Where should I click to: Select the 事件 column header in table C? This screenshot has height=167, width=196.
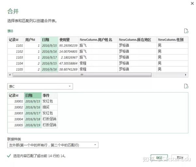pos(50,95)
